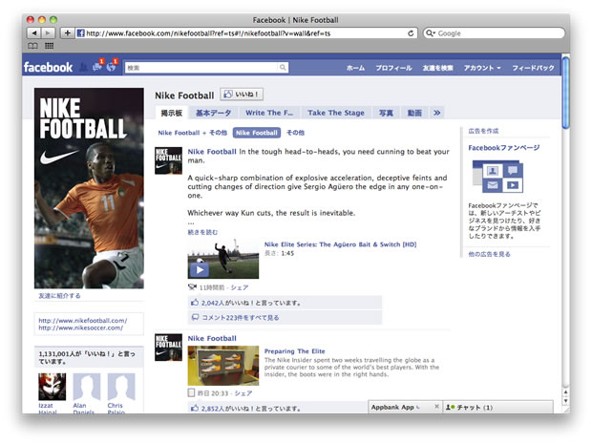
Task: Open フィードバック in navigation
Action: pos(533,68)
